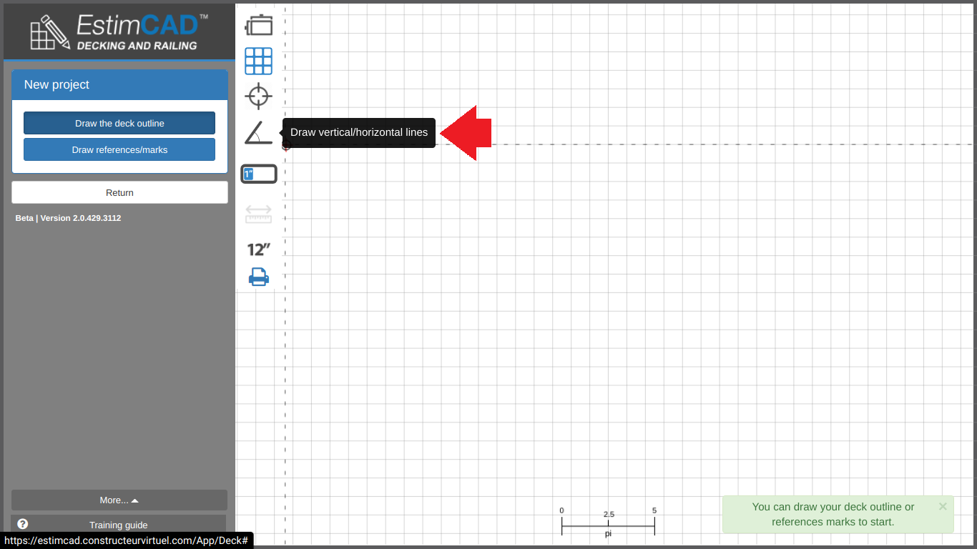Select the greyed-out ruler measure icon

point(258,214)
